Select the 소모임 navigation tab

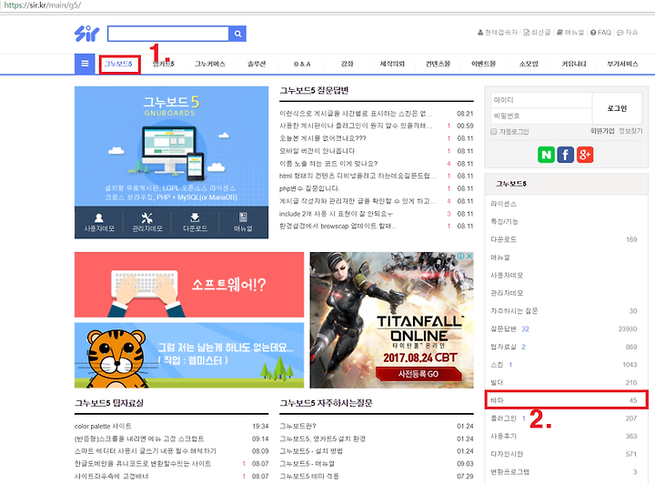point(529,64)
